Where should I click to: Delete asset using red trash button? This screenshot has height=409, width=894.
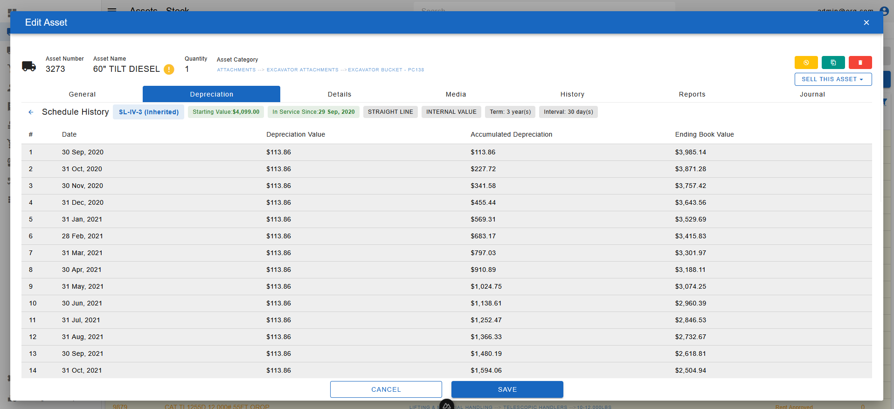coord(860,62)
